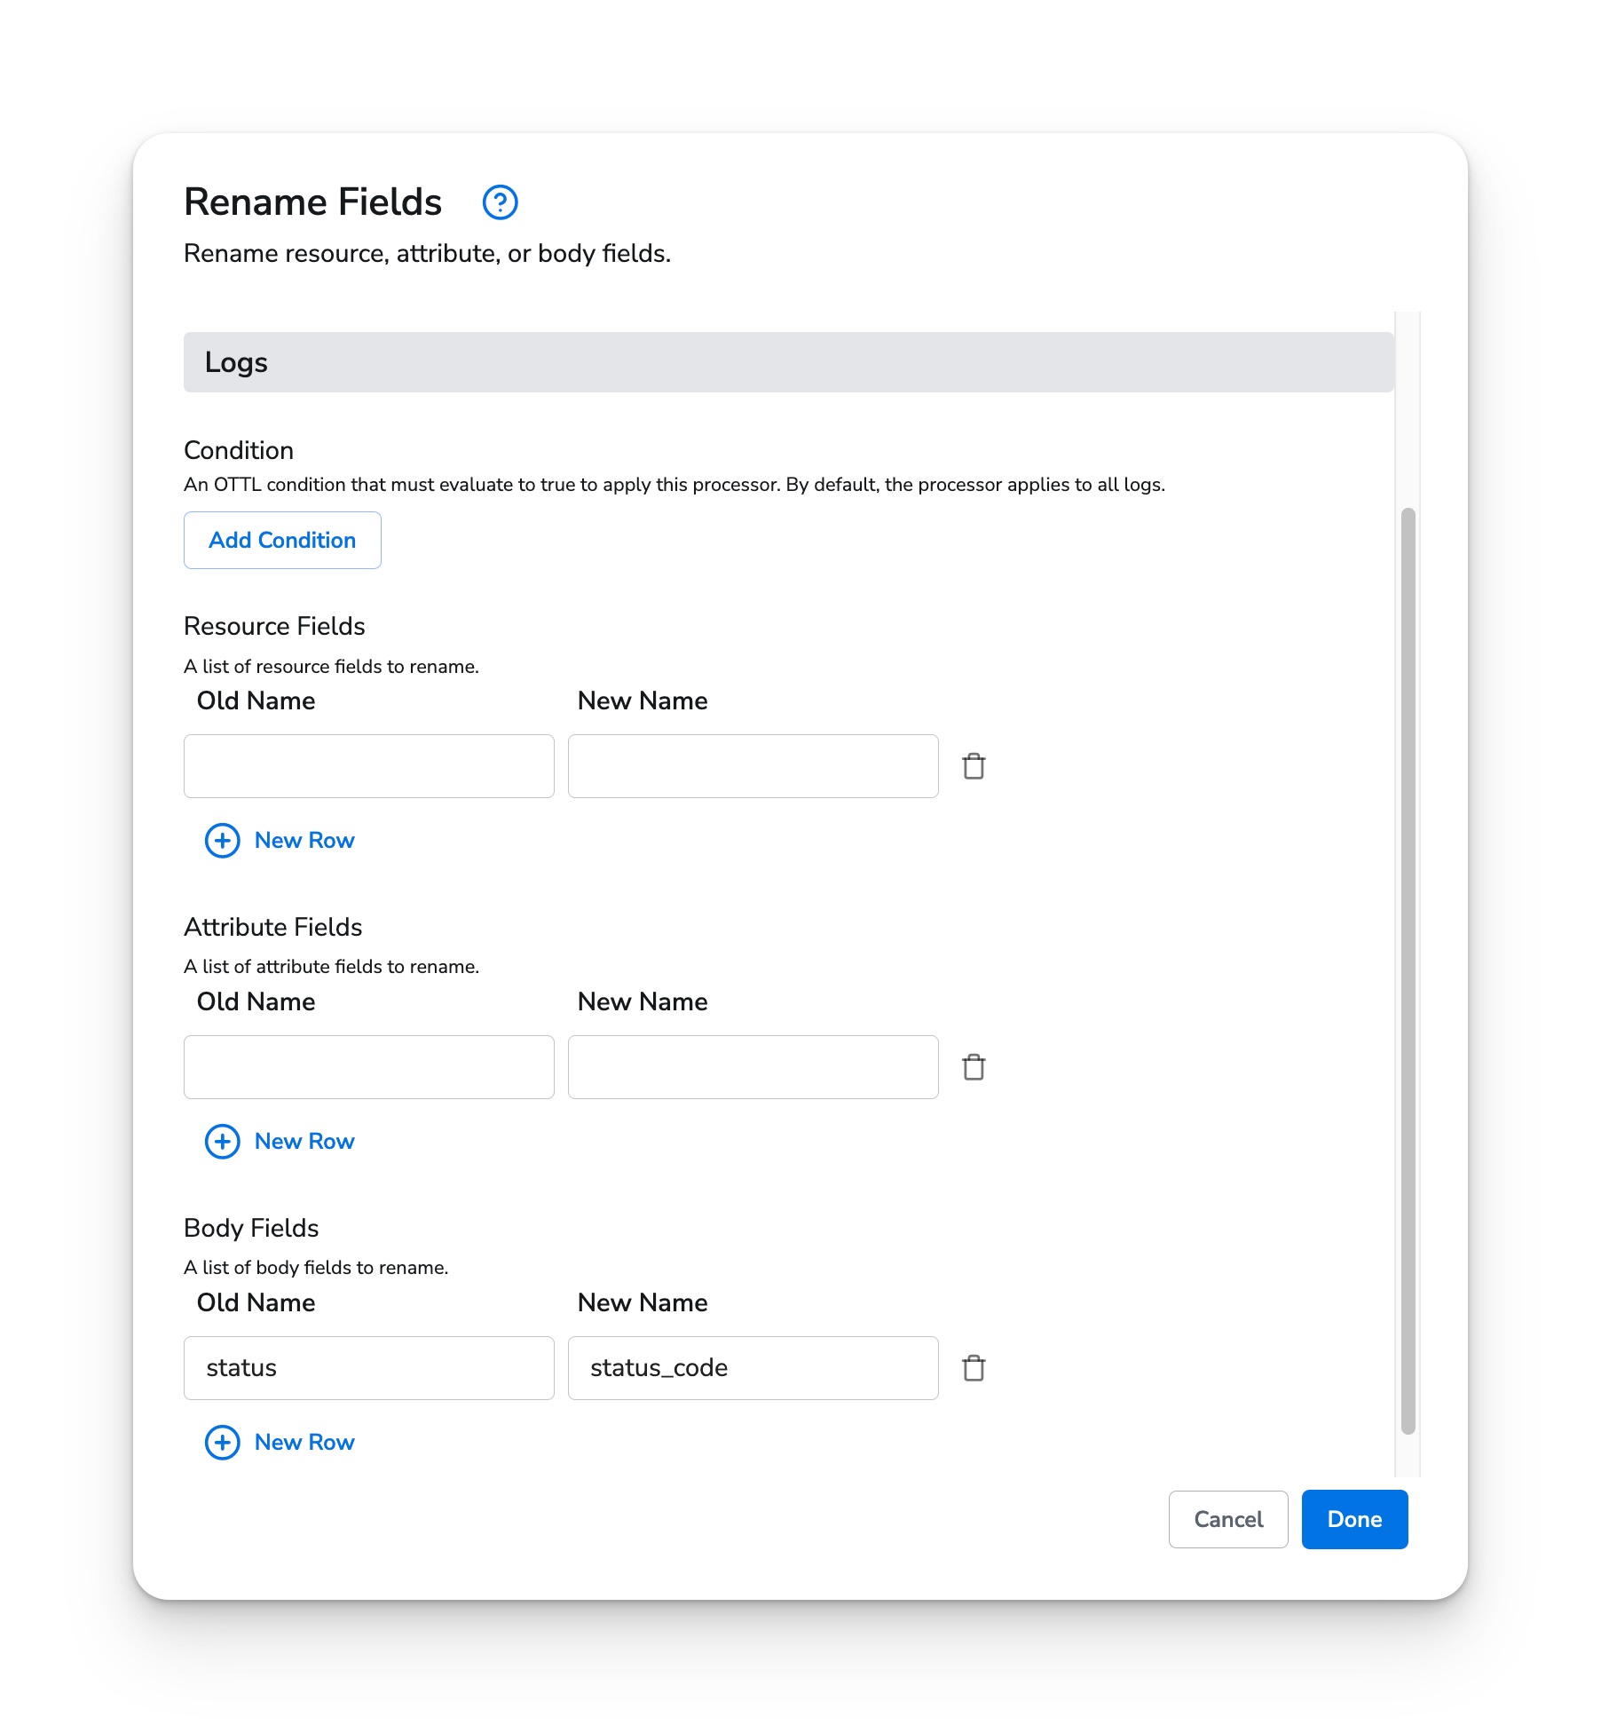Click the 'Condition' heading text
This screenshot has width=1601, height=1733.
click(x=239, y=450)
